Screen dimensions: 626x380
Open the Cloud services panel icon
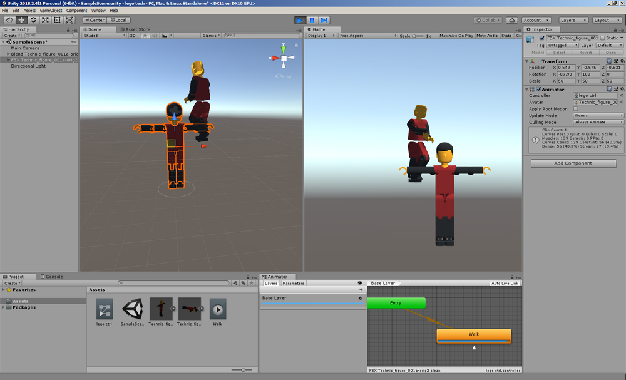(512, 20)
